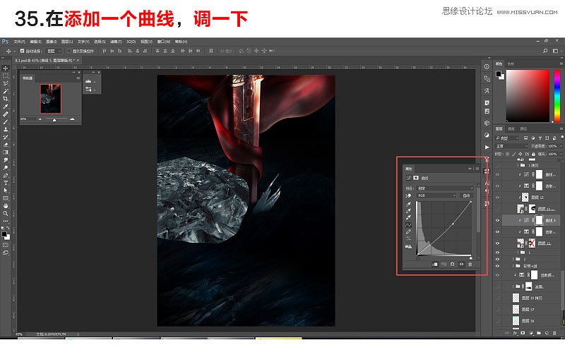Image resolution: width=565 pixels, height=345 pixels.
Task: Switch to the Channels tab
Action: pyautogui.click(x=511, y=128)
